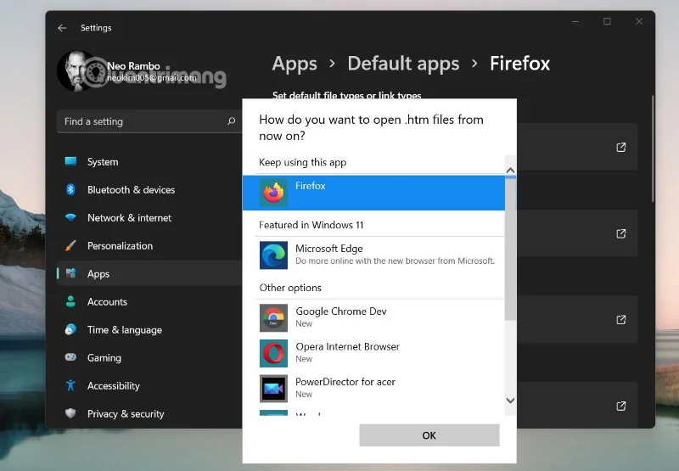This screenshot has height=471, width=679.
Task: Open the first external link icon
Action: click(621, 147)
